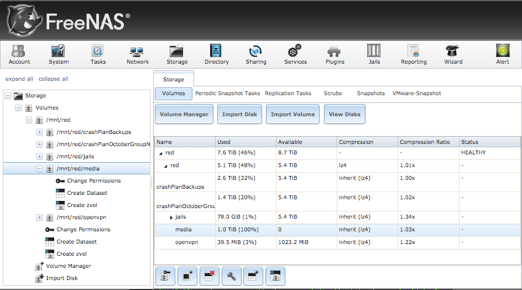Click the Import Disk button
The height and width of the screenshot is (290, 522).
(239, 114)
